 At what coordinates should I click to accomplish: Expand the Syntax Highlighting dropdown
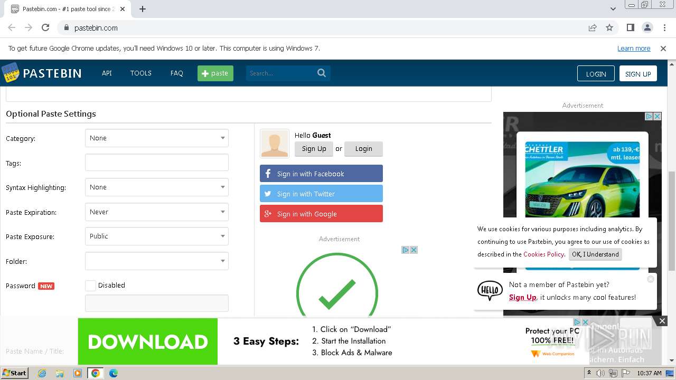157,187
